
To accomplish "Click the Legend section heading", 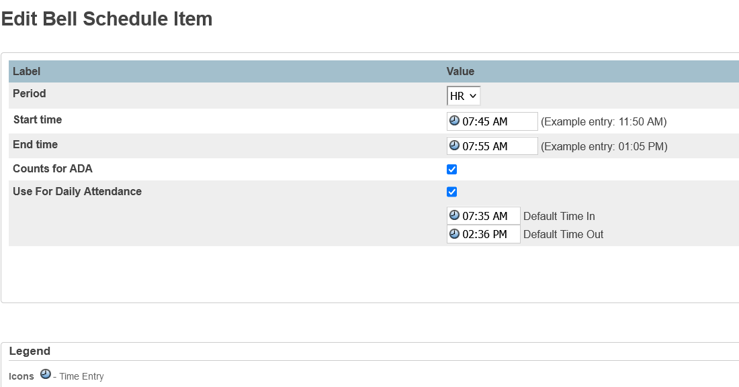I will pyautogui.click(x=30, y=351).
